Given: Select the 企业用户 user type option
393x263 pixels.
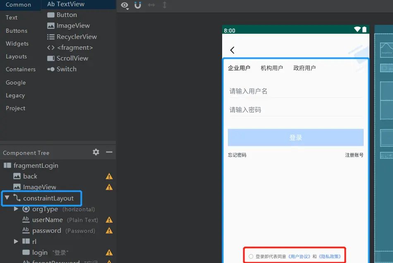Looking at the screenshot, I should (x=239, y=68).
